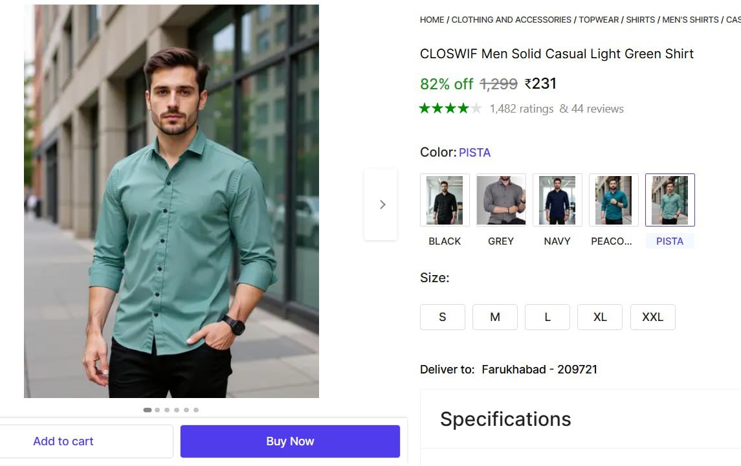Select the PEACOCK color shirt thumbnail
This screenshot has height=466, width=741.
pyautogui.click(x=614, y=200)
